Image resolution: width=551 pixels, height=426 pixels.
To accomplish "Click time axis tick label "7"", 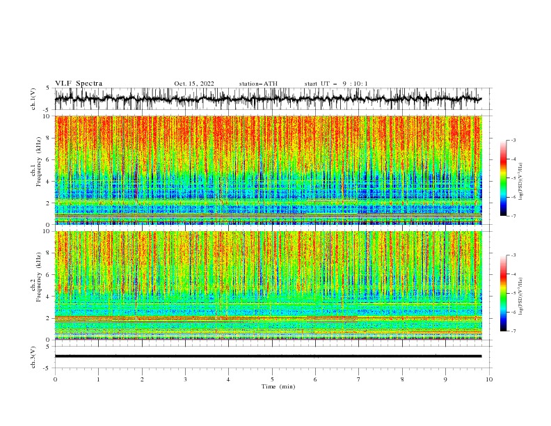I will (x=359, y=379).
